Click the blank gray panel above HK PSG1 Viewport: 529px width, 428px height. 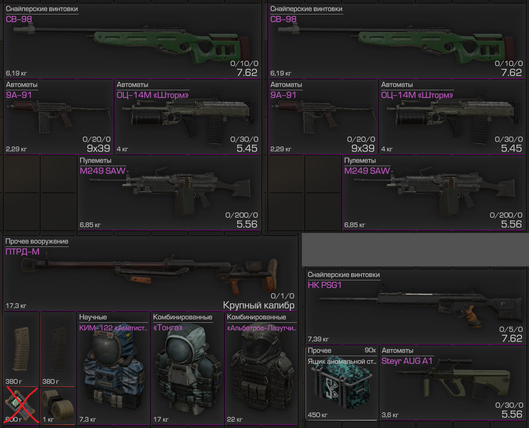(415, 249)
